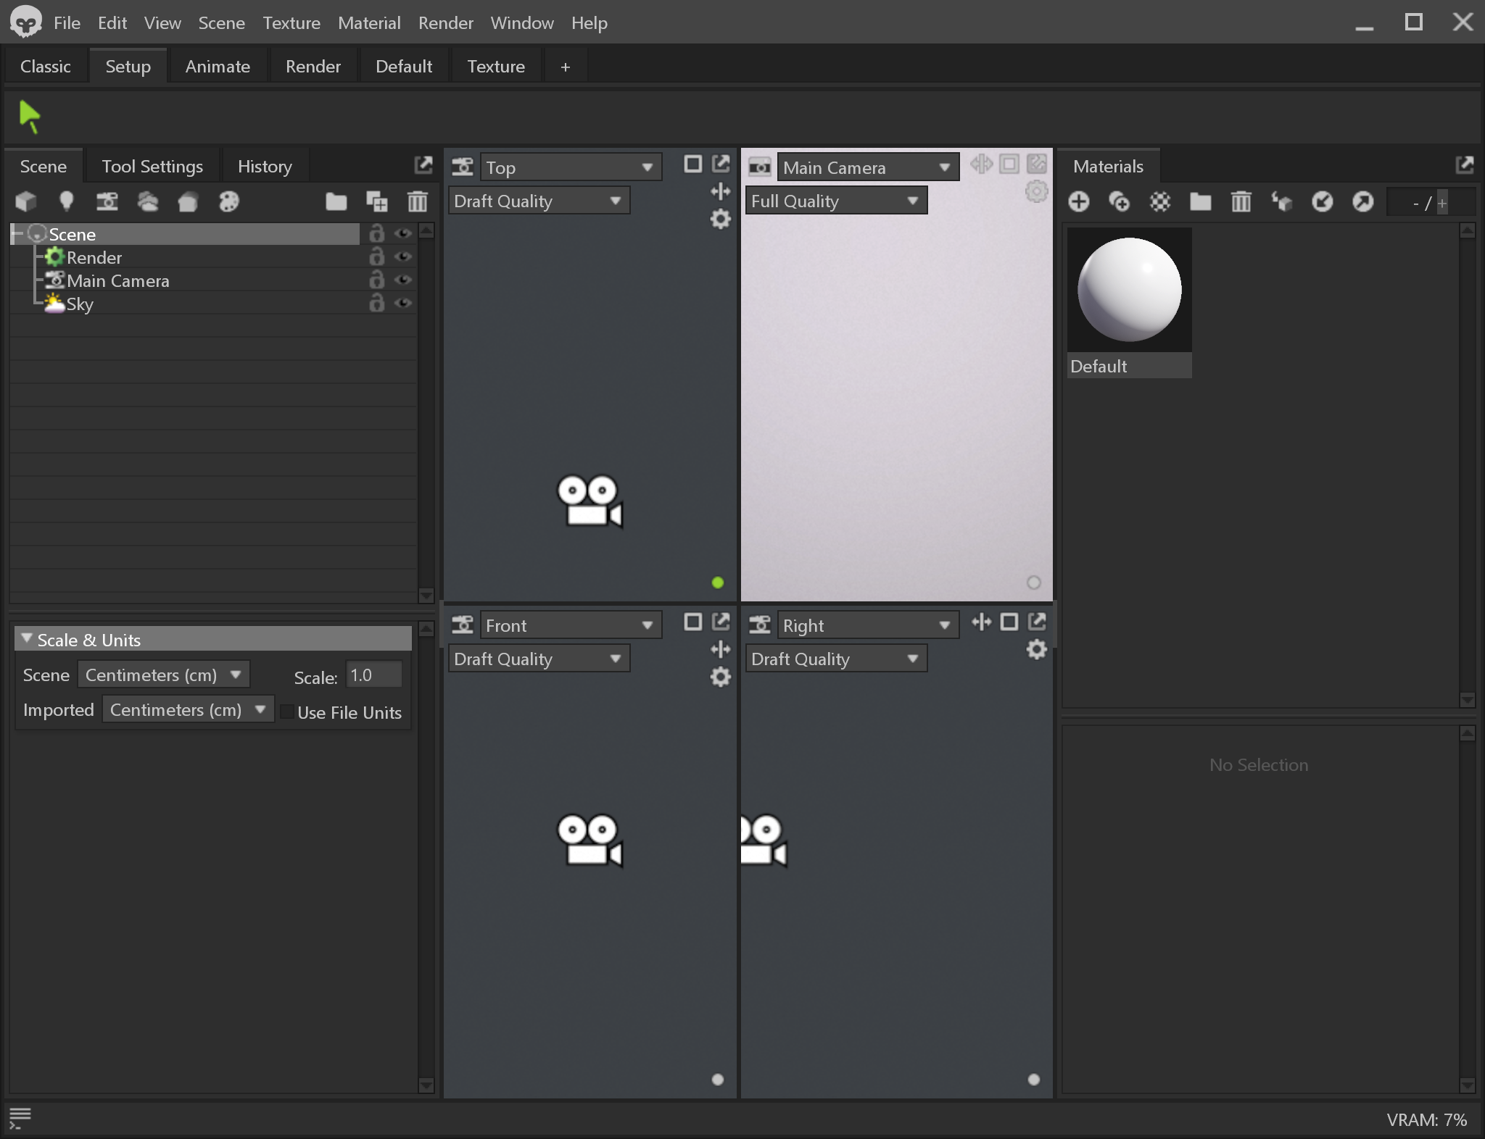Viewport: 1485px width, 1139px height.
Task: Open Top viewport settings gear
Action: [x=720, y=219]
